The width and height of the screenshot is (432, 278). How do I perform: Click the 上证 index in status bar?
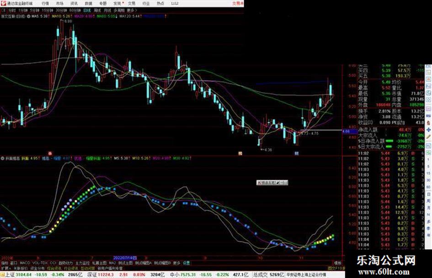pos(10,274)
